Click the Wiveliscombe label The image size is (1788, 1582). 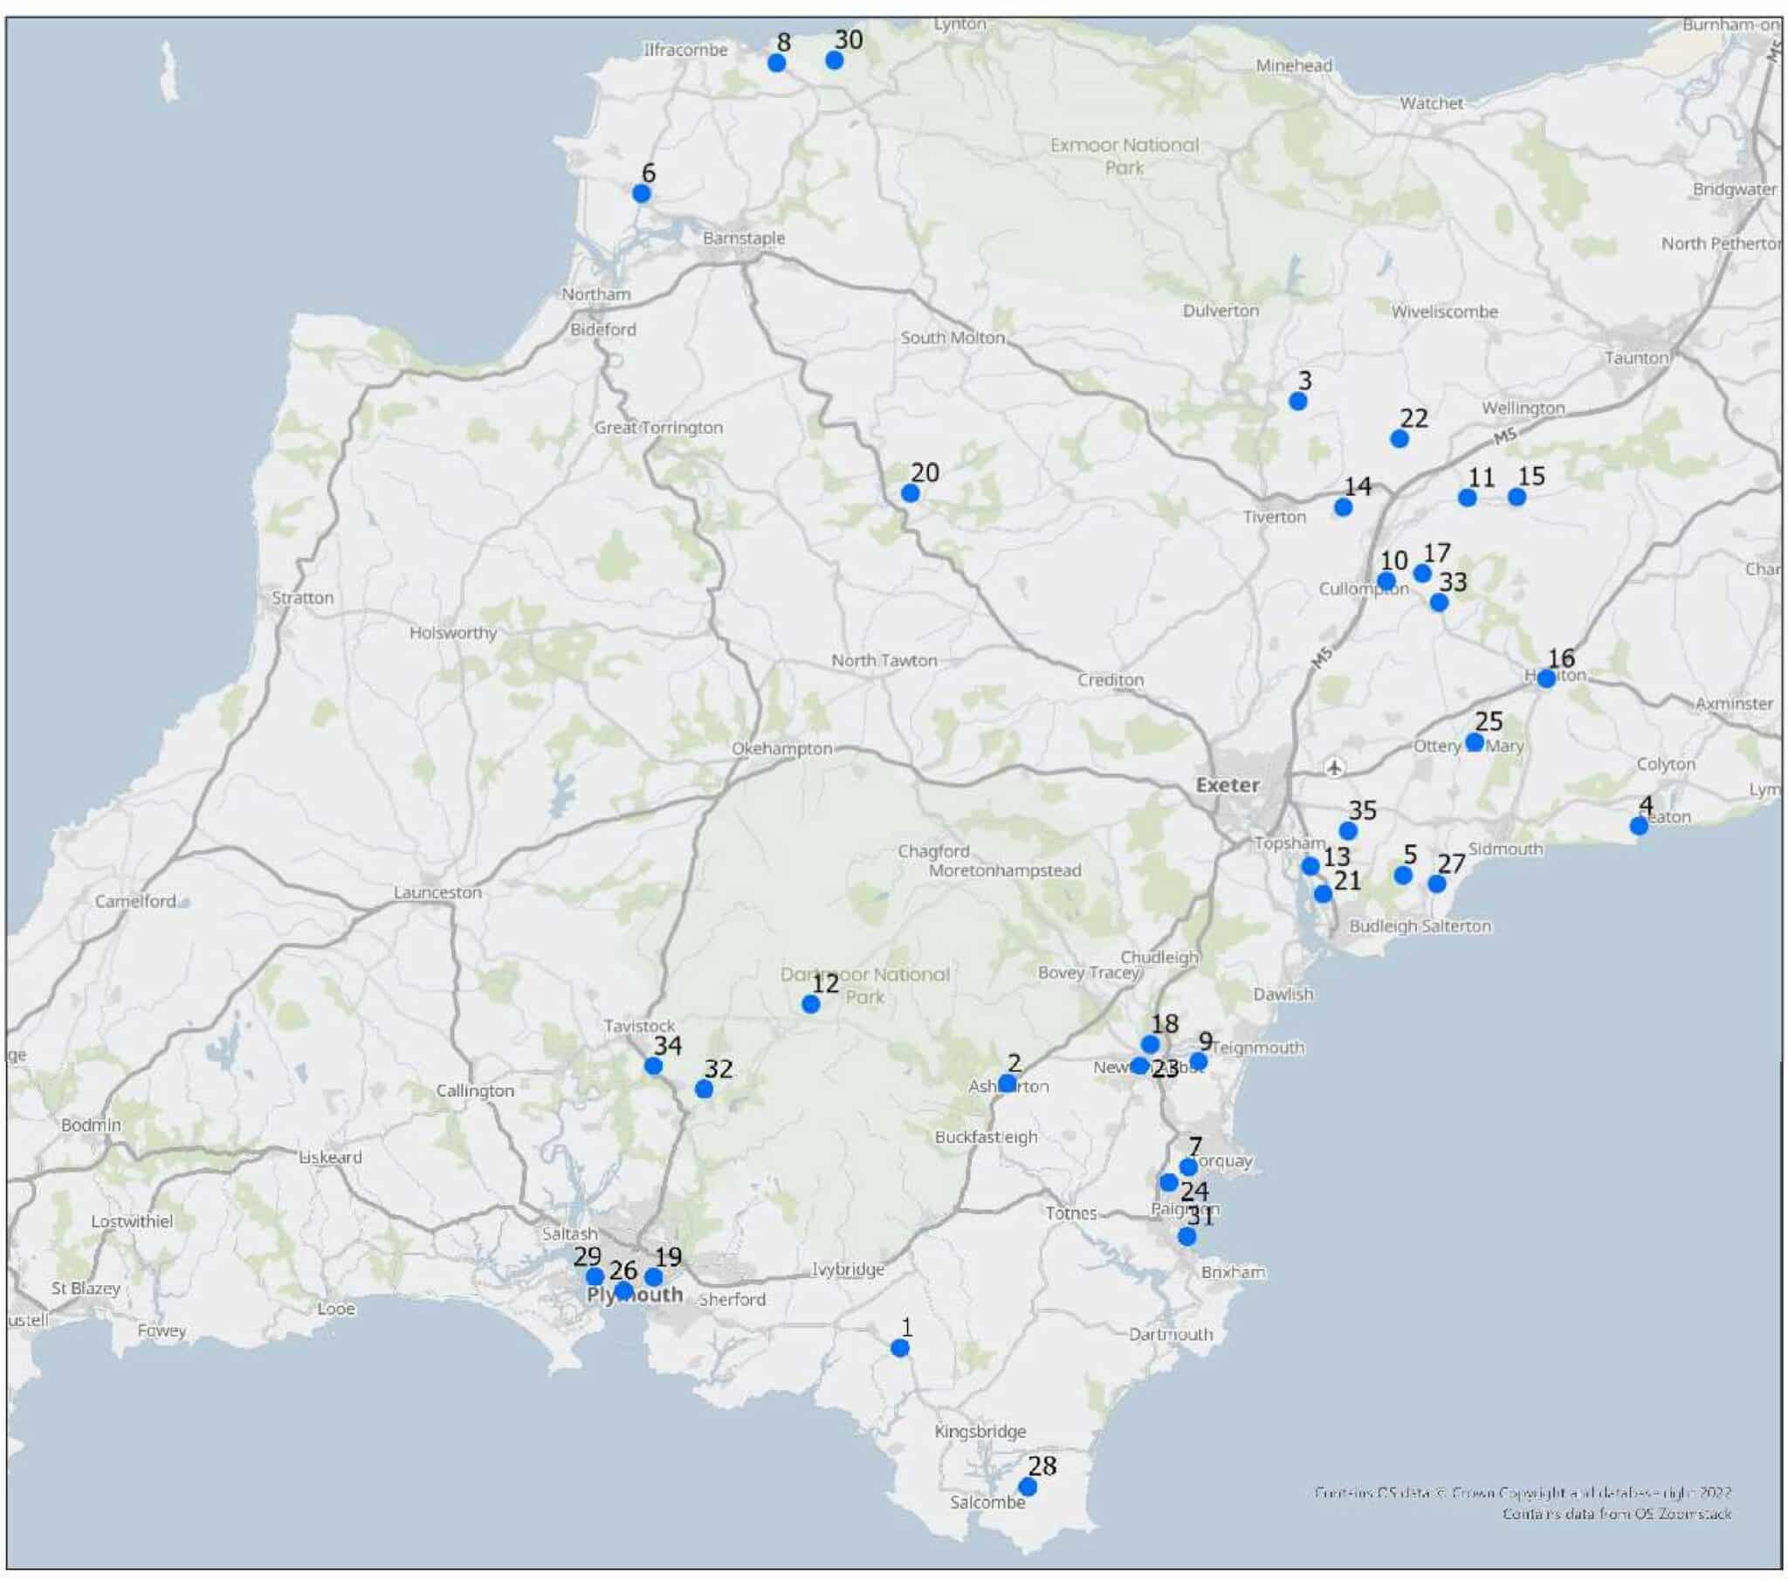(1444, 312)
